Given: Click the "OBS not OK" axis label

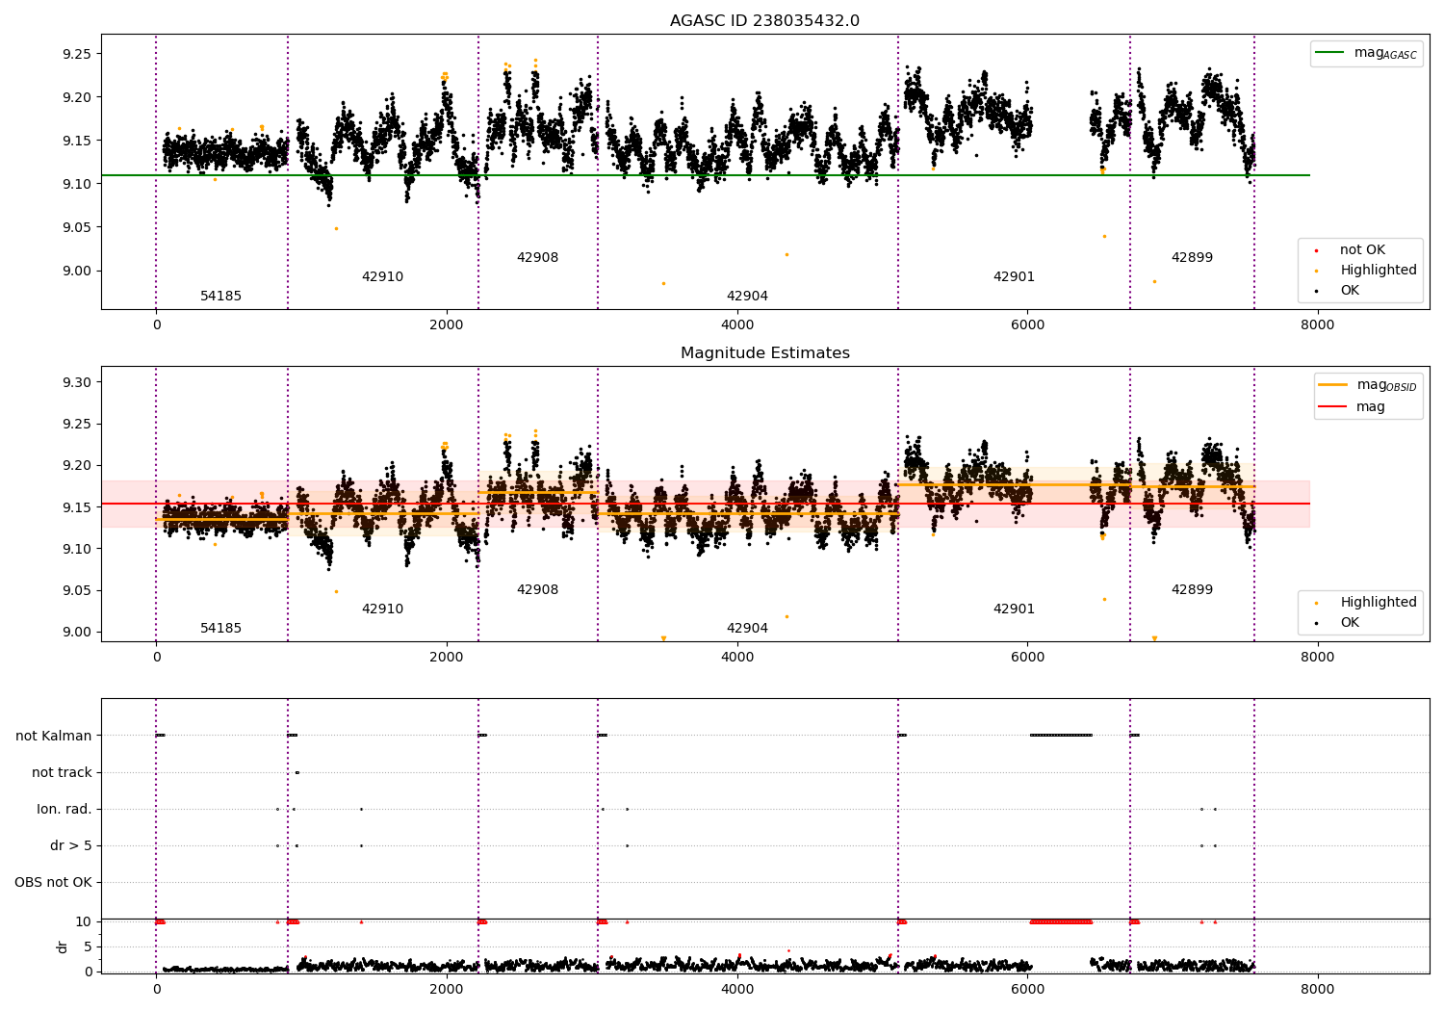Looking at the screenshot, I should click(x=53, y=883).
